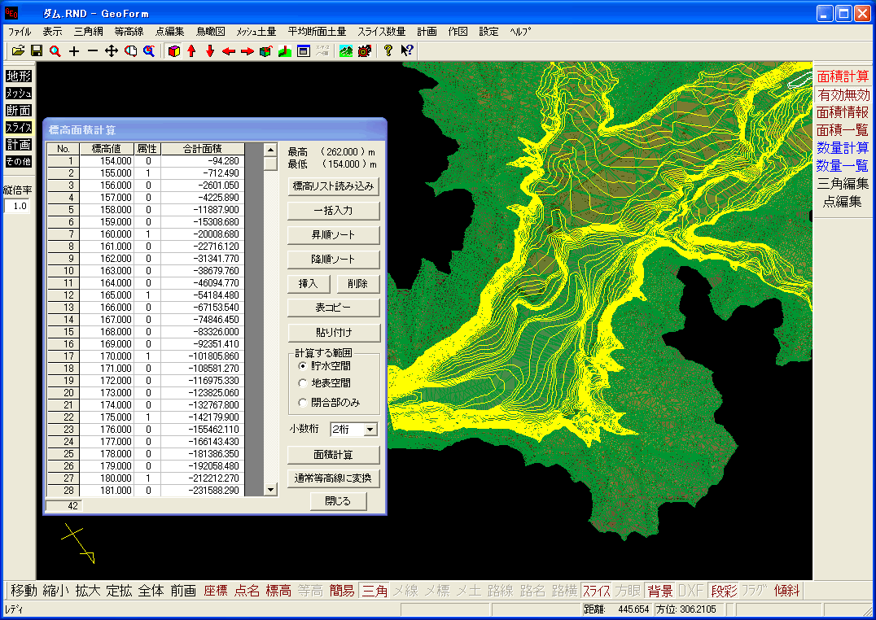Click the yellow question mark help icon
Viewport: 876px width, 620px height.
(388, 51)
